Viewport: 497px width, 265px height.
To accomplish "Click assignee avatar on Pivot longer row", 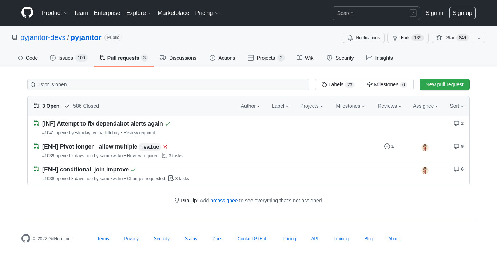I will pyautogui.click(x=425, y=147).
